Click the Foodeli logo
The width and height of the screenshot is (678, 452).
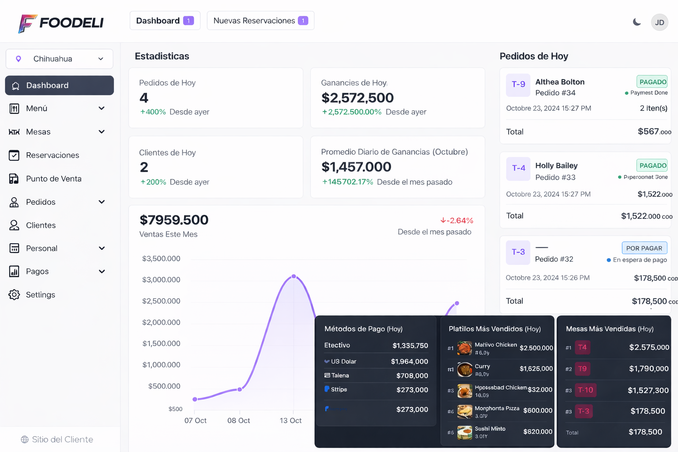pos(61,23)
